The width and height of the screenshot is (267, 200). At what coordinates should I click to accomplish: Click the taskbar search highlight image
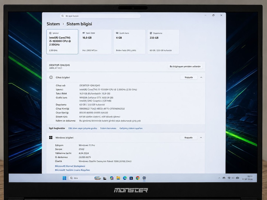click(98, 178)
